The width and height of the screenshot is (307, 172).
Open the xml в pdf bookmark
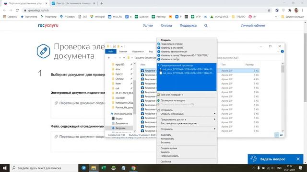tap(97, 17)
